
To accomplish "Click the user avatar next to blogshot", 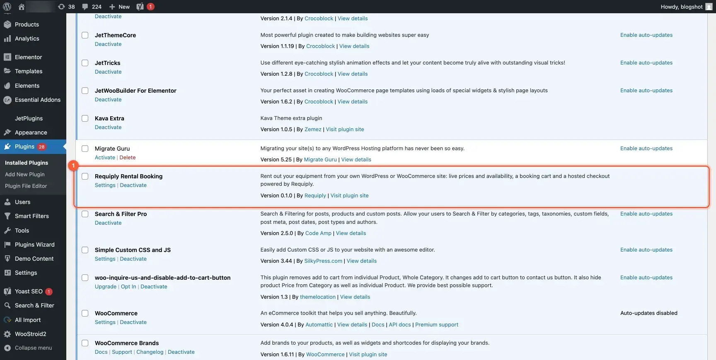I will click(x=709, y=7).
